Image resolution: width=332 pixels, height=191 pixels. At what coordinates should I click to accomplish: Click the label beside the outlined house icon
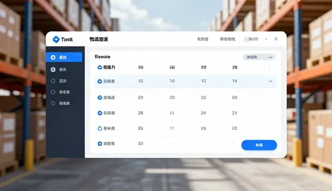(109, 128)
